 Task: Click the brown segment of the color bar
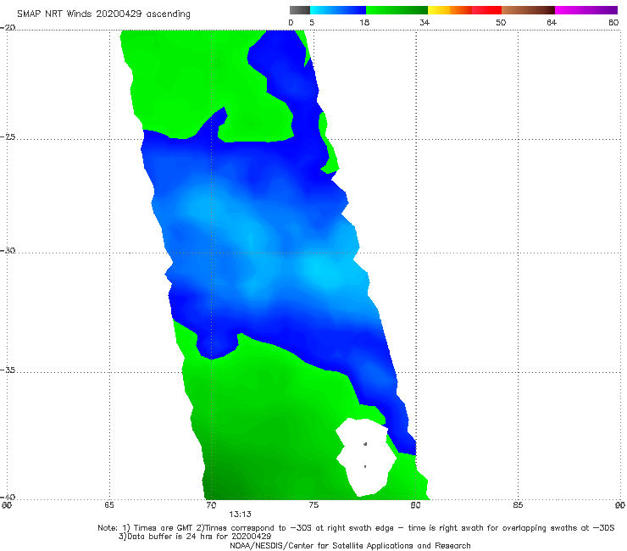pyautogui.click(x=528, y=10)
